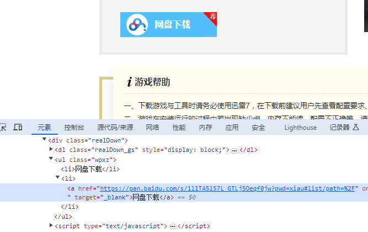Screen dimensions: 368x232
Task: Click the red 荐 corner badge
Action: (212, 17)
